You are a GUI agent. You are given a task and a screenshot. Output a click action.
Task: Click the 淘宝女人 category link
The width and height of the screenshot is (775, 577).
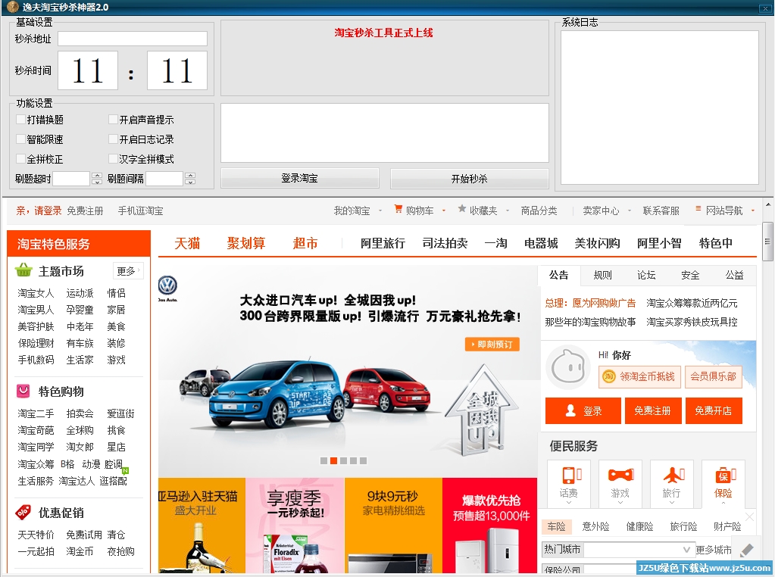click(x=36, y=293)
